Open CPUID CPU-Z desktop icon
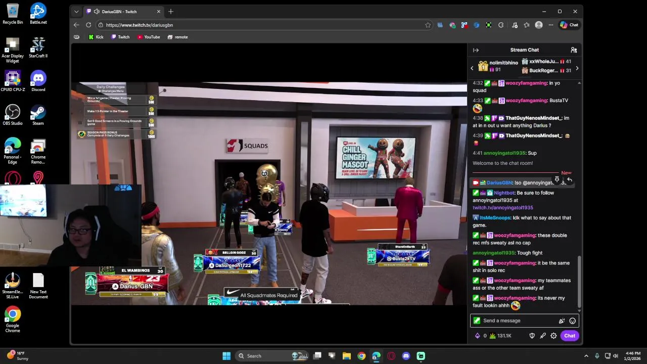 click(13, 81)
